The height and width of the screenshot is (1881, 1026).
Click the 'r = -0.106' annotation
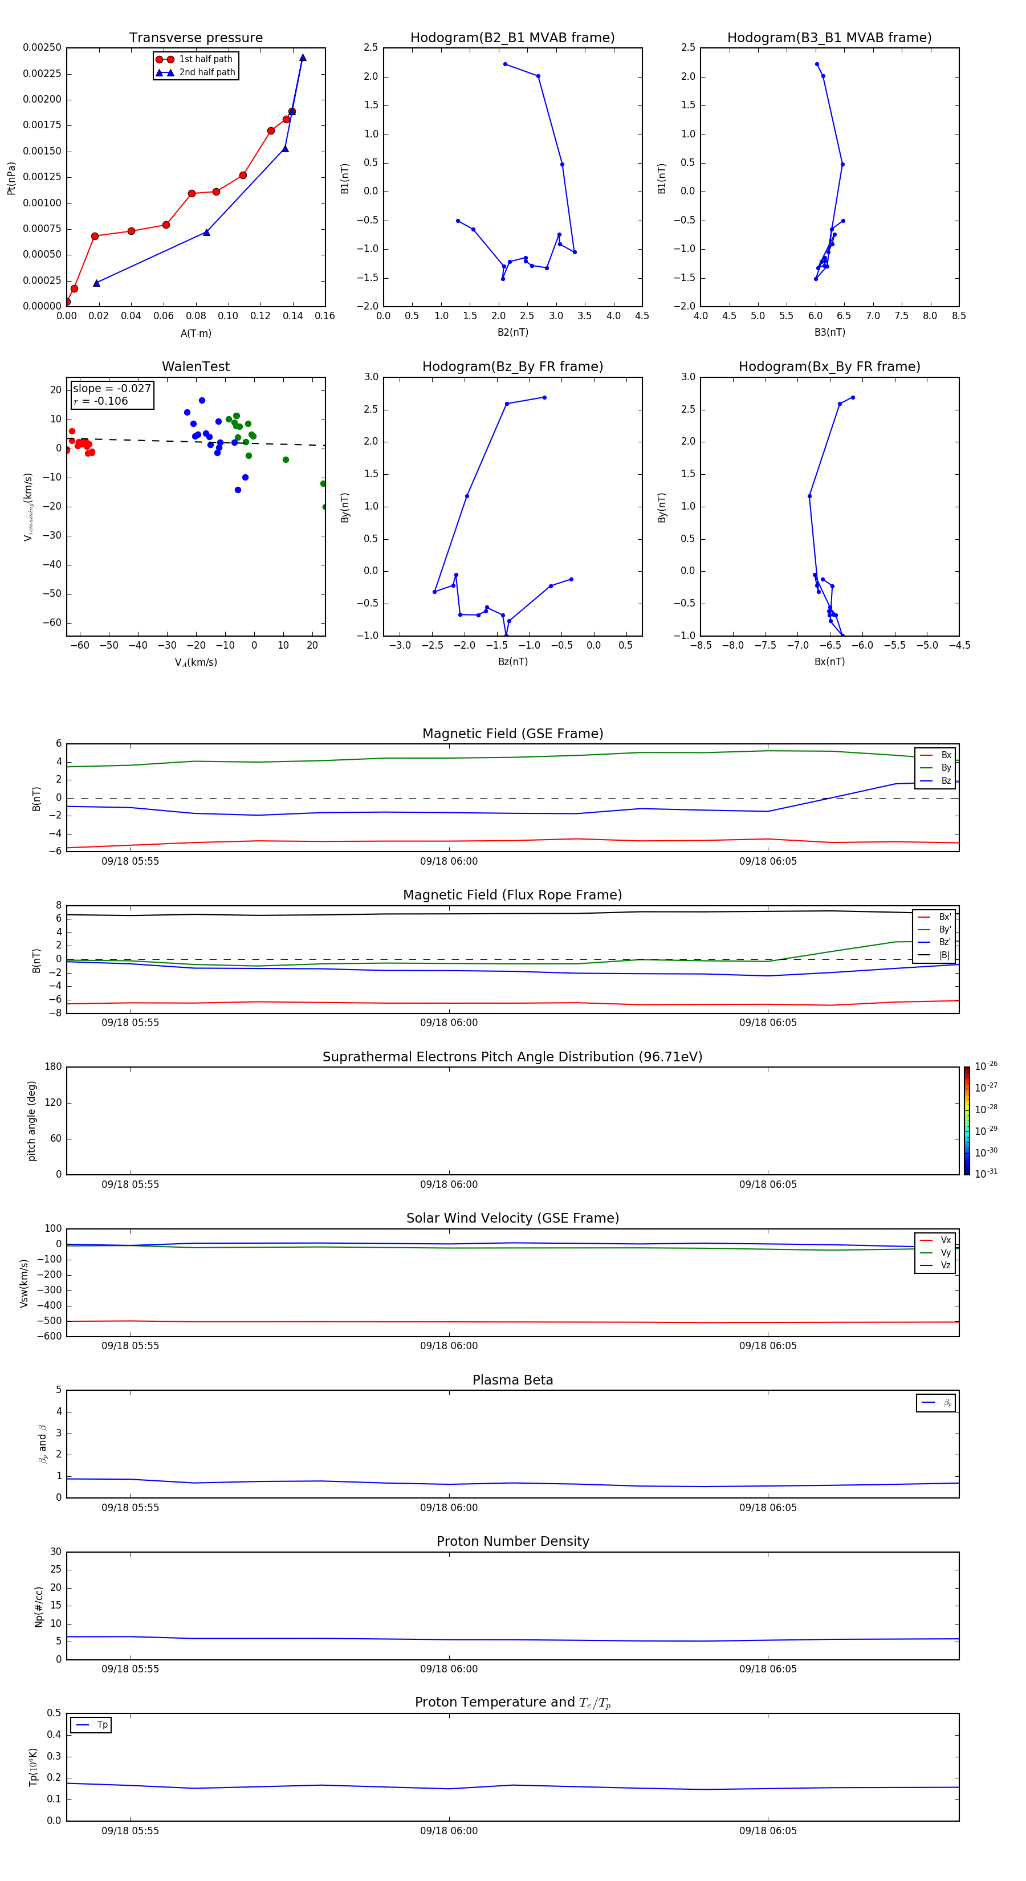coord(101,401)
